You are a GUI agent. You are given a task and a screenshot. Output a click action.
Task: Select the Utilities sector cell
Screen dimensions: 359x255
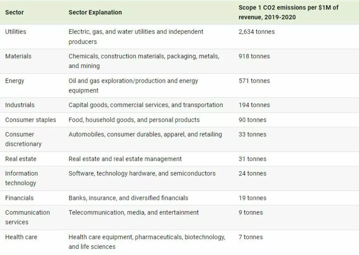click(x=15, y=32)
